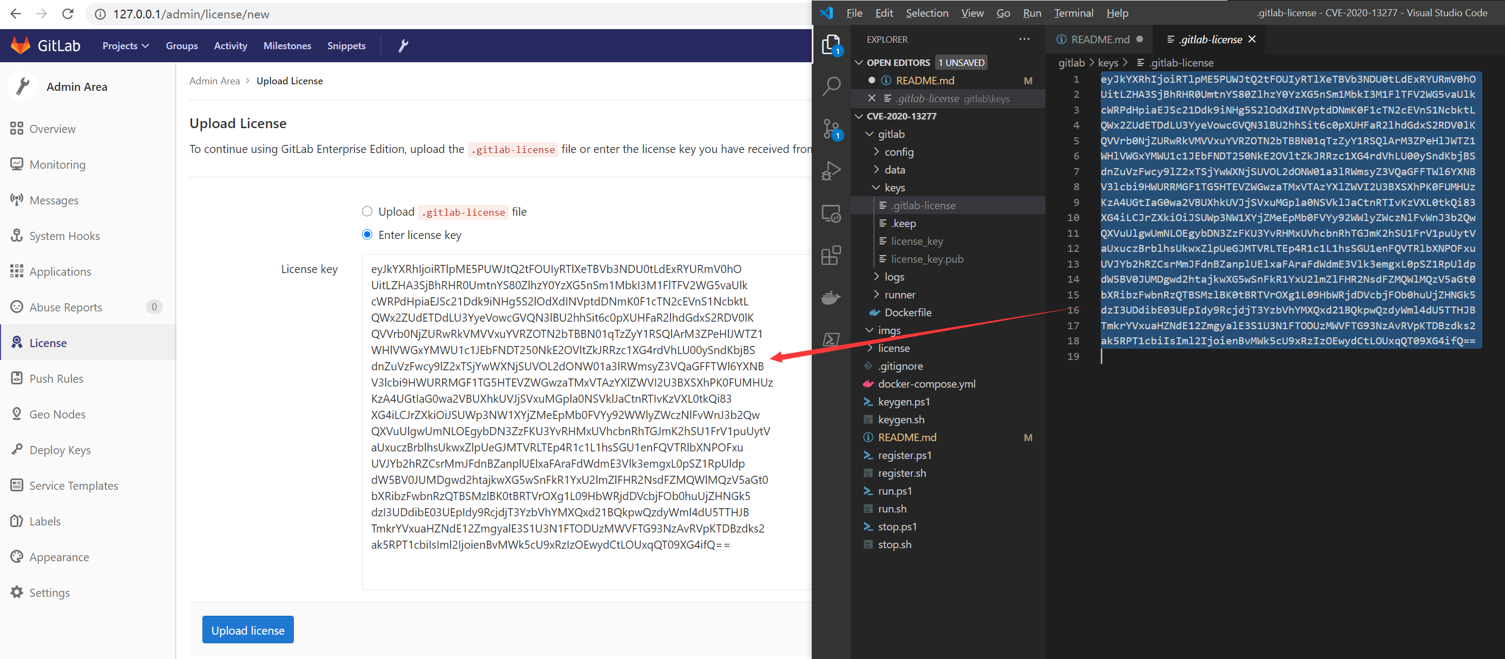Screen dimensions: 1505x659
Task: Open the Source Control activity icon
Action: pos(831,129)
